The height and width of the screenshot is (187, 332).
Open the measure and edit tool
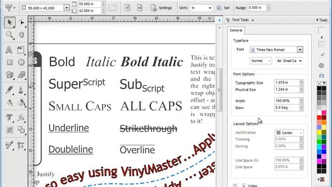pos(9,145)
